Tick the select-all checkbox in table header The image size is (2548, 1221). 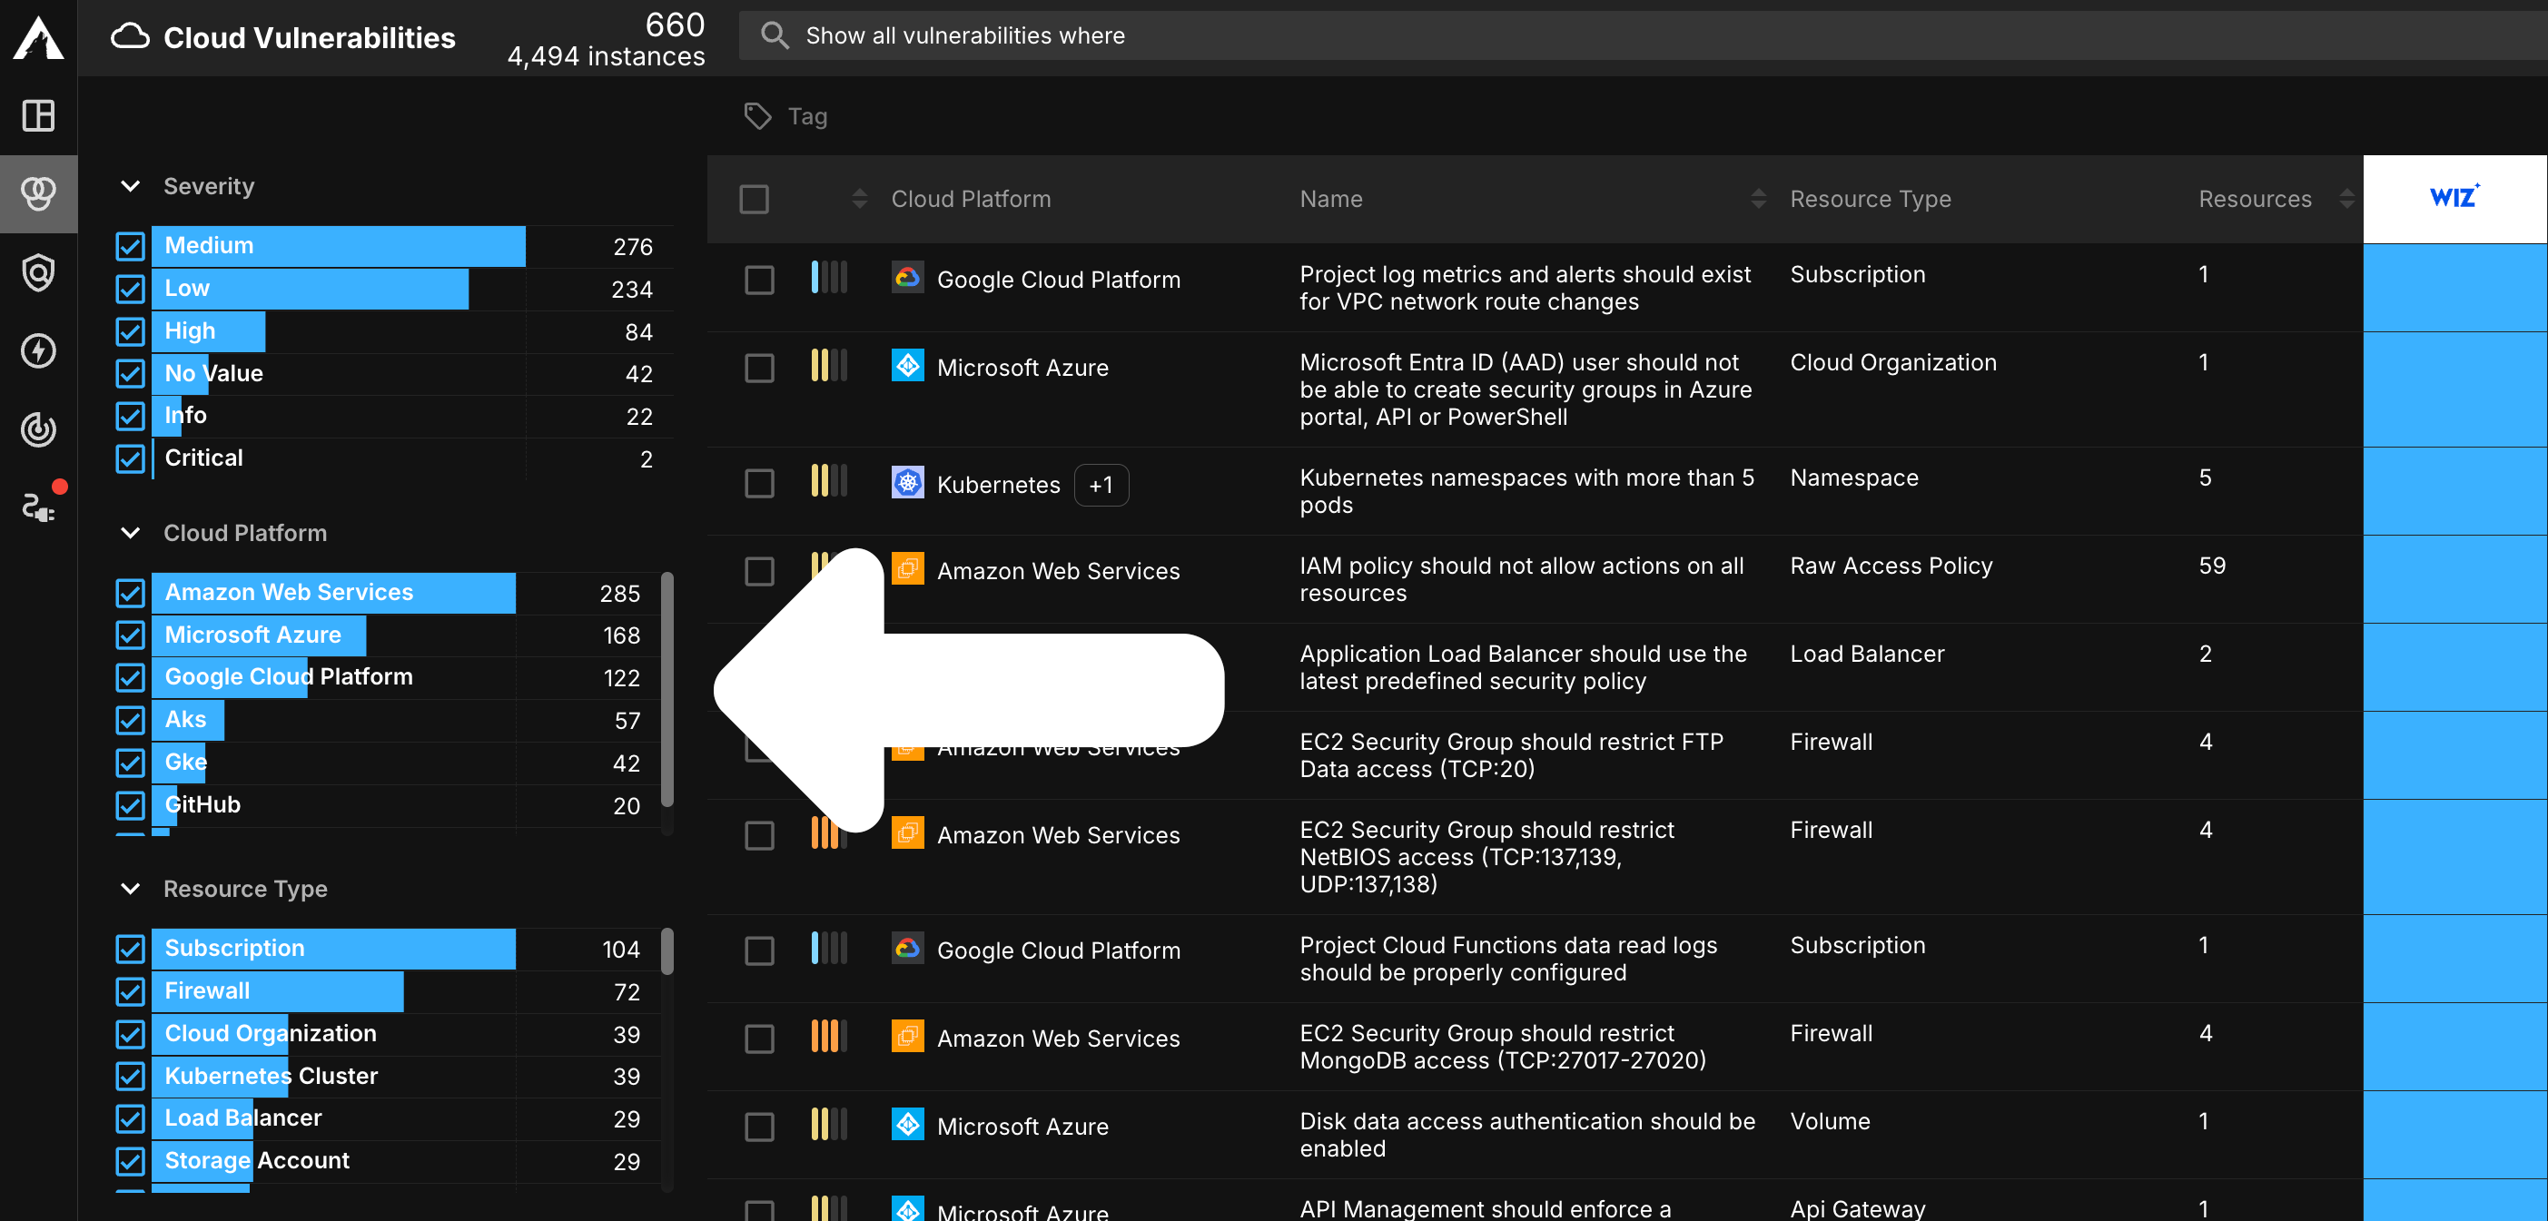[755, 199]
